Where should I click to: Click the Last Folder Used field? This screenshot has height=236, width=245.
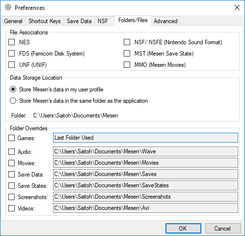[145, 138]
